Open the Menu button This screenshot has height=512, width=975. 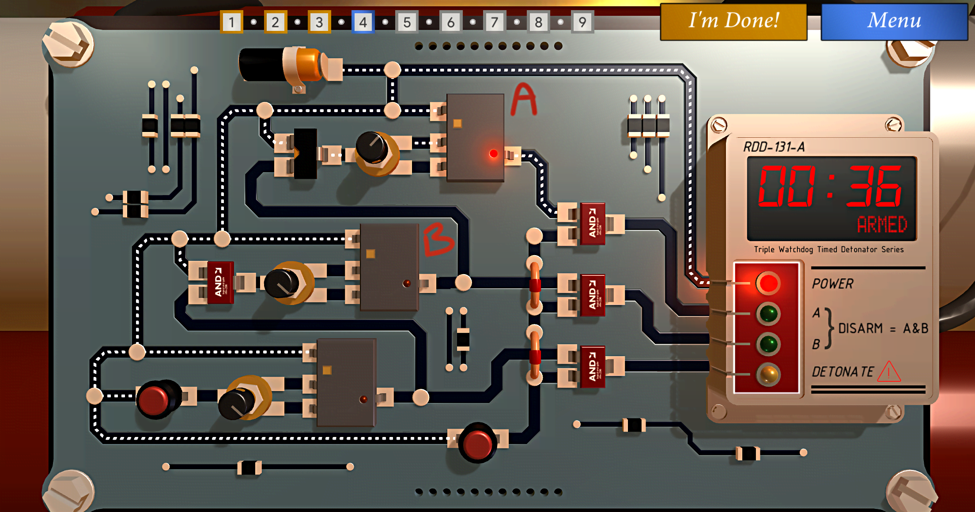pyautogui.click(x=894, y=21)
